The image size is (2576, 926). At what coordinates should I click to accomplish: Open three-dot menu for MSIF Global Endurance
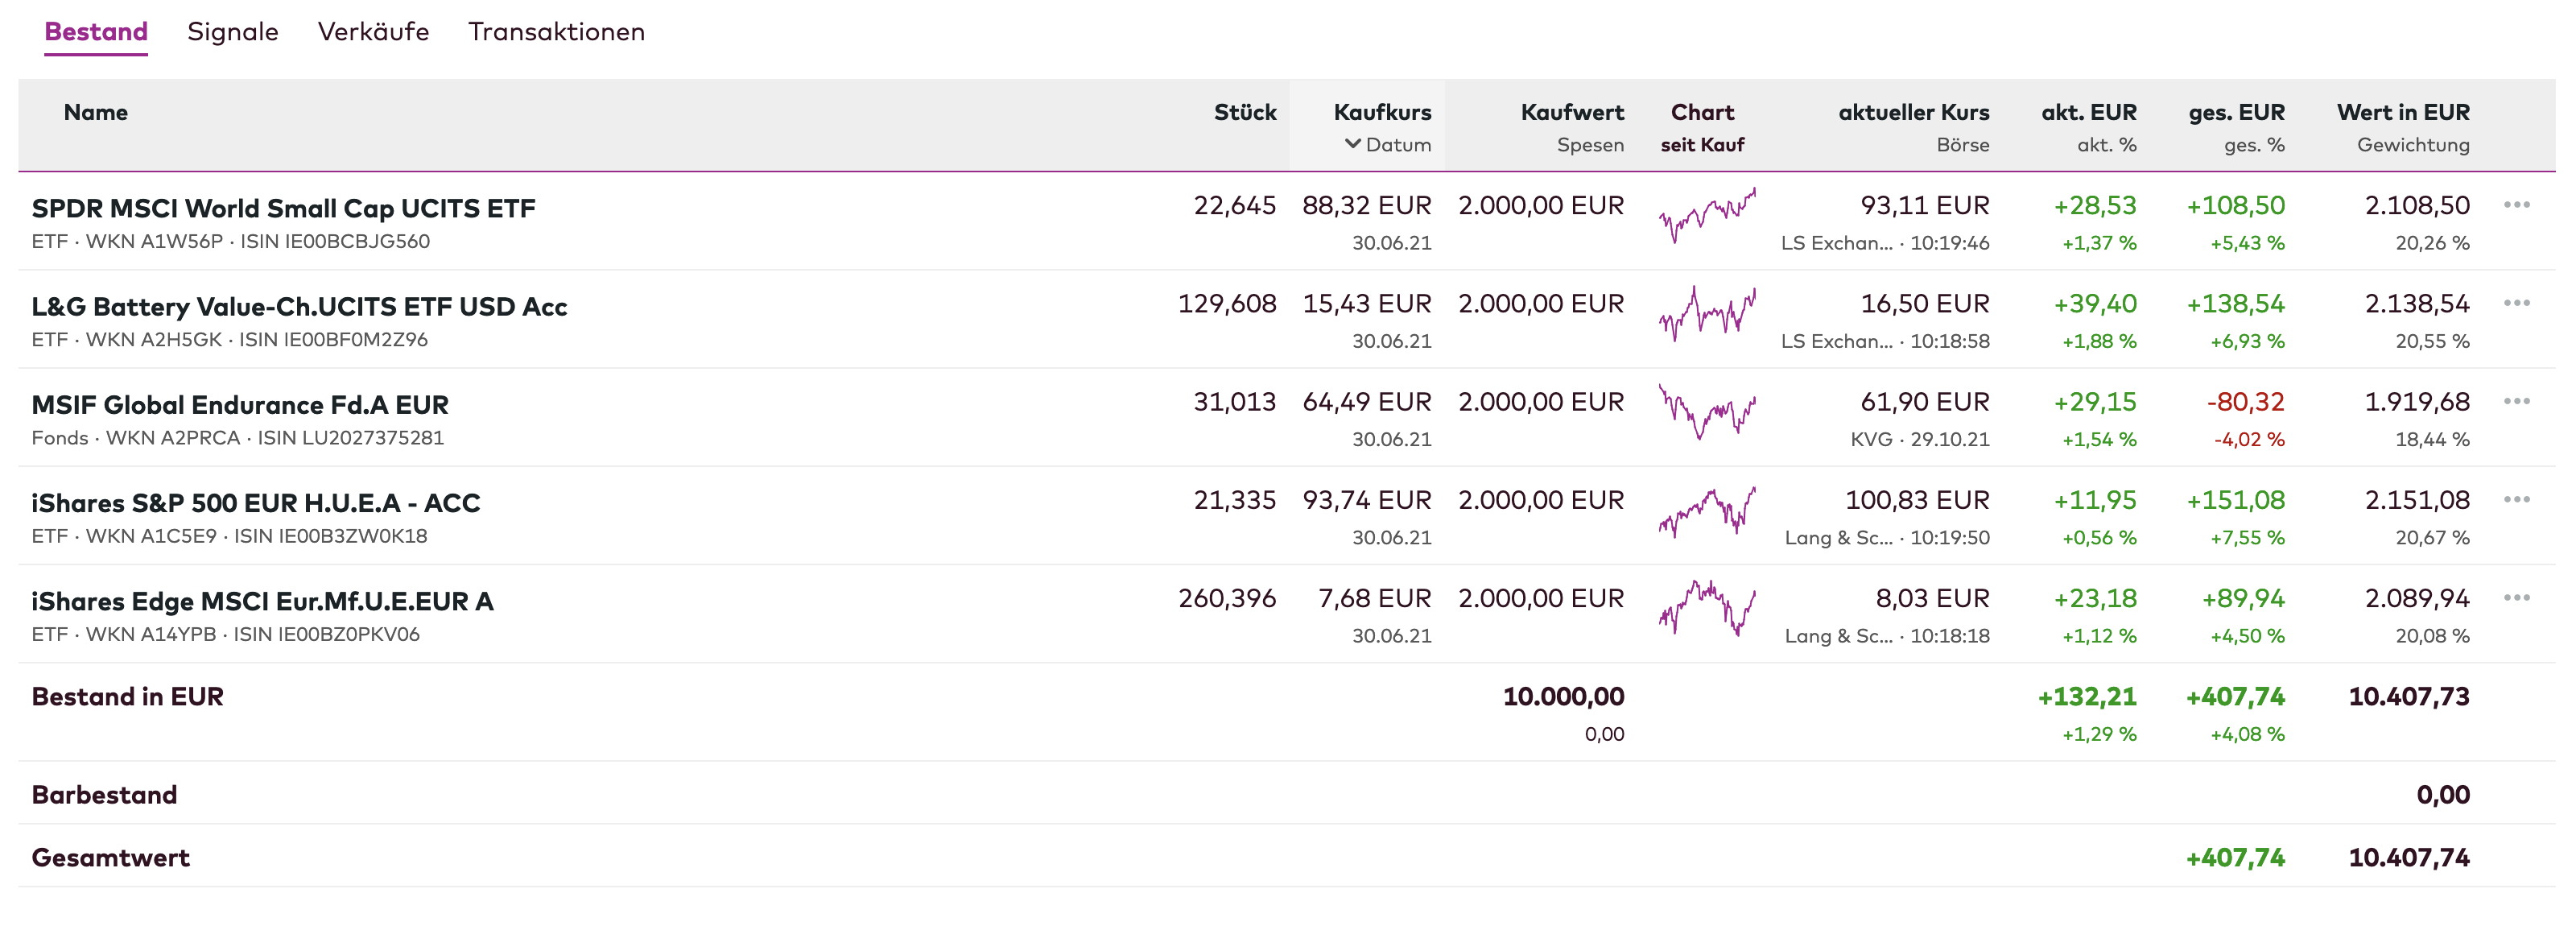[x=2516, y=401]
